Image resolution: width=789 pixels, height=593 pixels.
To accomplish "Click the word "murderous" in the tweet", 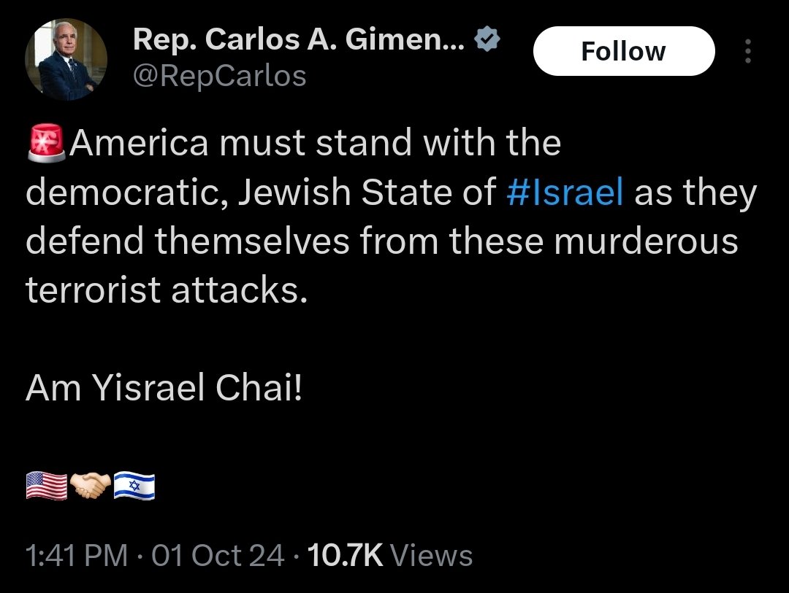I will coord(646,241).
